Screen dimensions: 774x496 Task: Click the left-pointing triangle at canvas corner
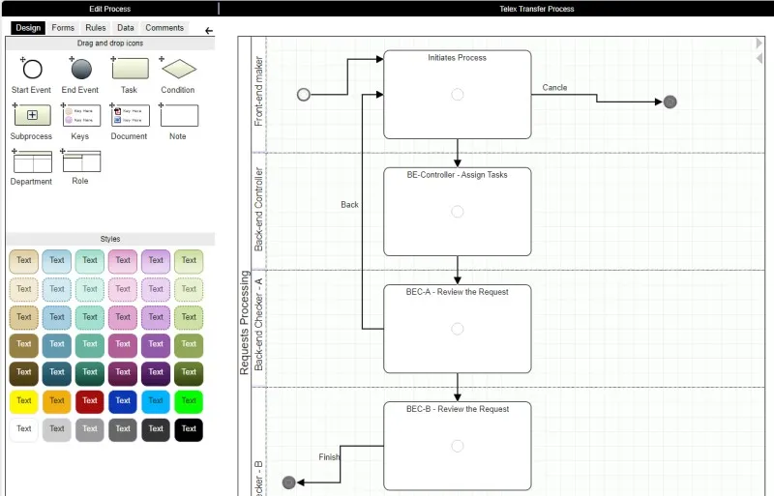(759, 58)
